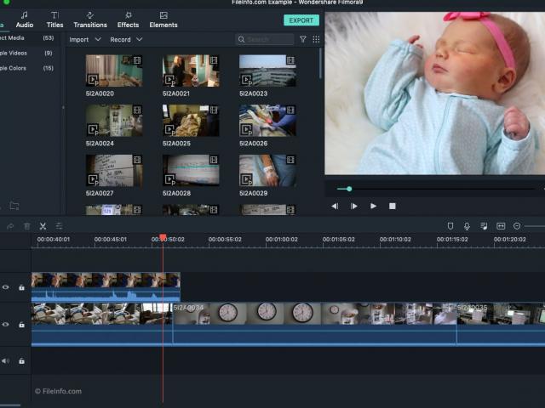Click the EXPORT button

point(301,20)
